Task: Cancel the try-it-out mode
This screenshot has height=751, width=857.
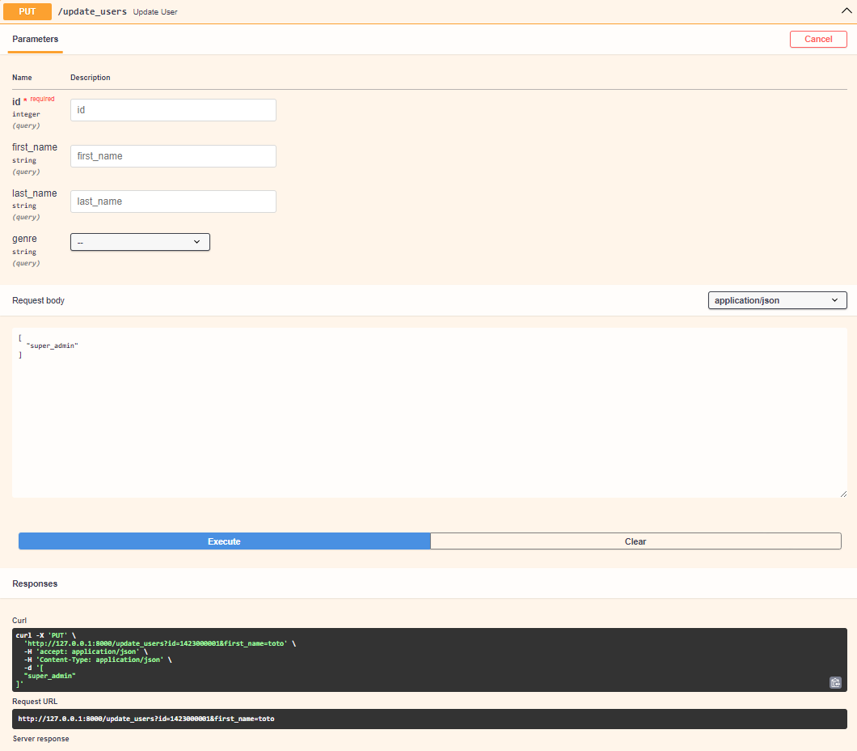Action: (818, 39)
